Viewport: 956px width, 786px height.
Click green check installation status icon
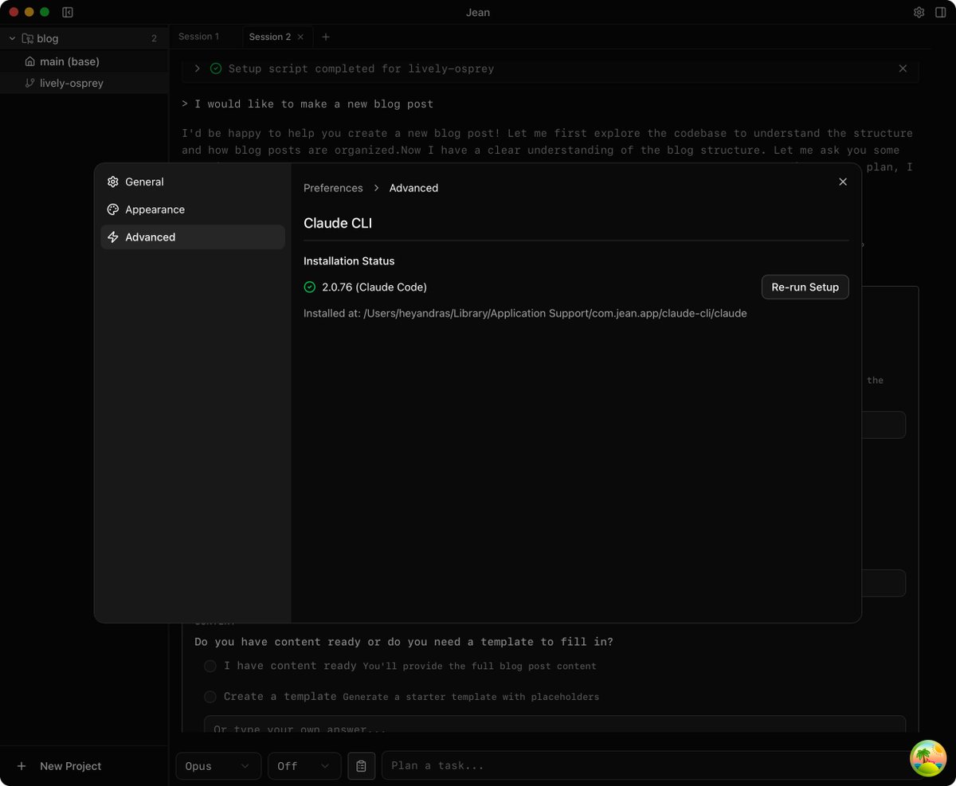[310, 287]
